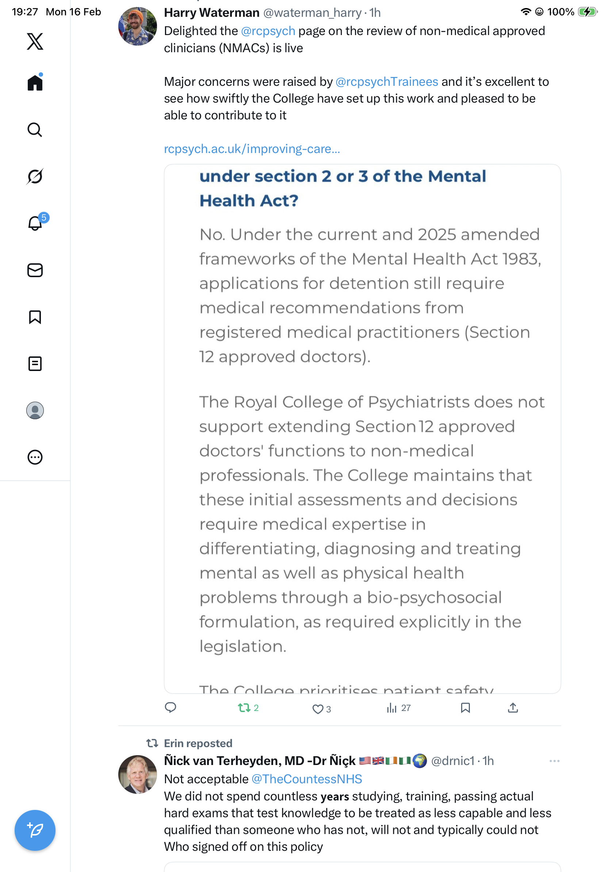Open the More options circle menu

[x=35, y=457]
